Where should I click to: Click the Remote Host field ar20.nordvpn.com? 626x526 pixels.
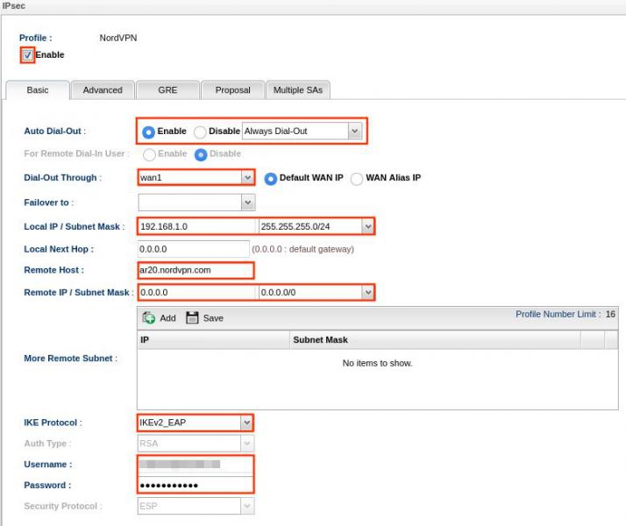tap(196, 270)
